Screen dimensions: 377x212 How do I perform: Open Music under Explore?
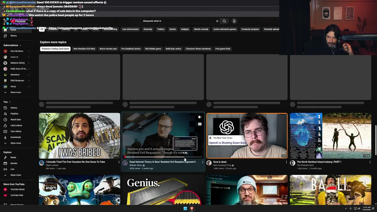click(x=13, y=158)
